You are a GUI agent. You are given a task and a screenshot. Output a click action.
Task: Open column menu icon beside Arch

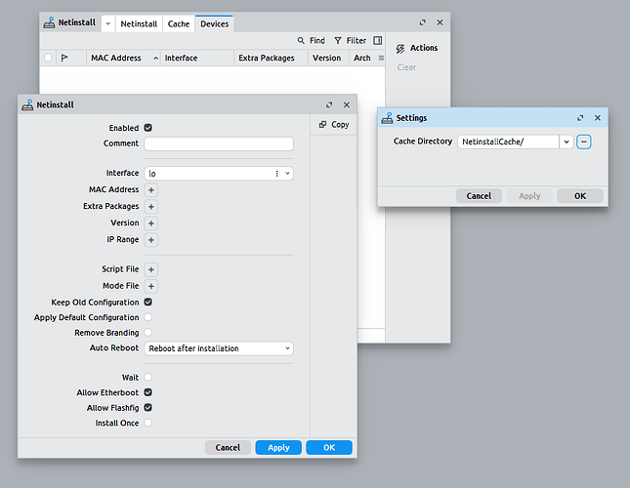tap(381, 59)
